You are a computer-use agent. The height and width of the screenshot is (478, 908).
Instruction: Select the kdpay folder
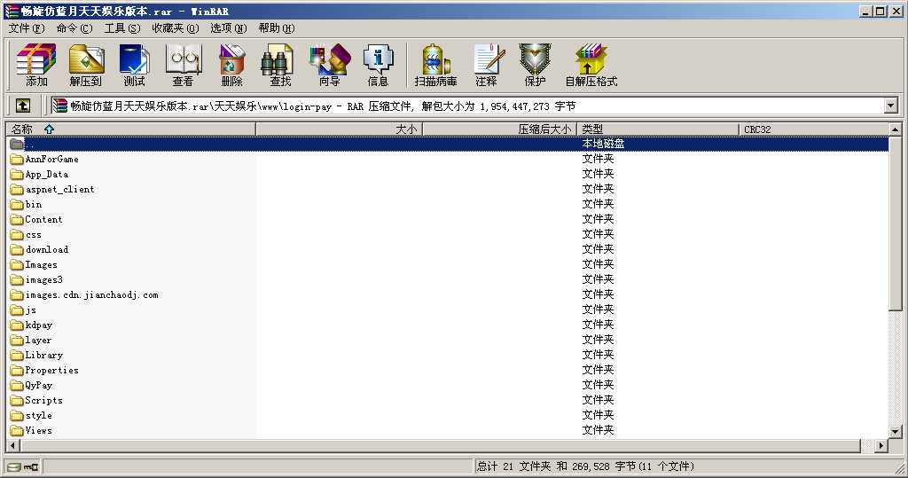[31, 325]
